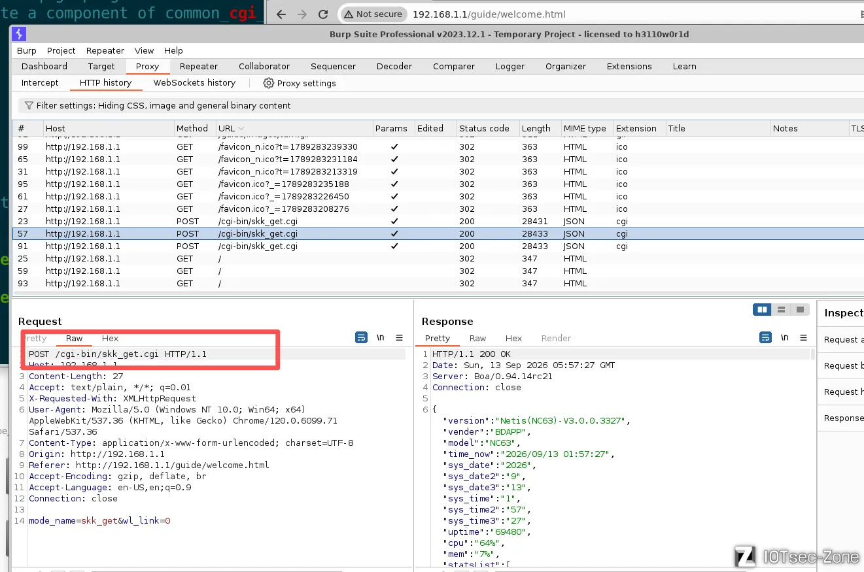Reload the browser page
864x572 pixels.
323,14
